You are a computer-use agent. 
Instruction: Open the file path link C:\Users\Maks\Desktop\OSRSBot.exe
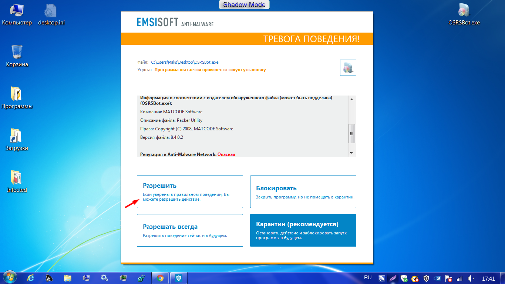185,62
